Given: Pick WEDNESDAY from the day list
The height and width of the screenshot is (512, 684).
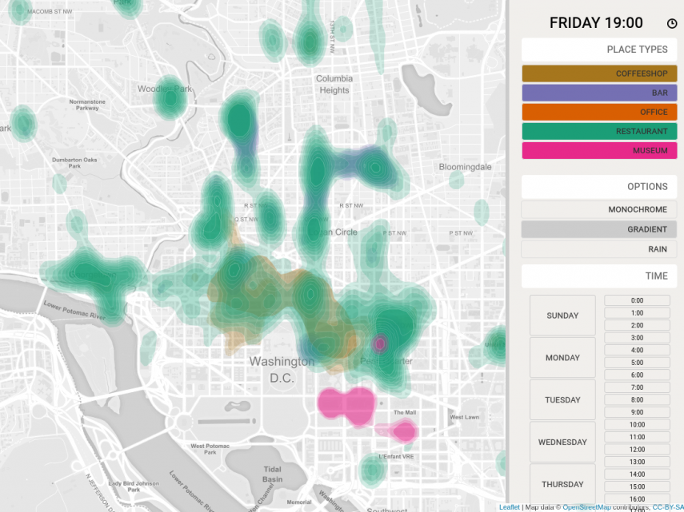Looking at the screenshot, I should pos(562,442).
